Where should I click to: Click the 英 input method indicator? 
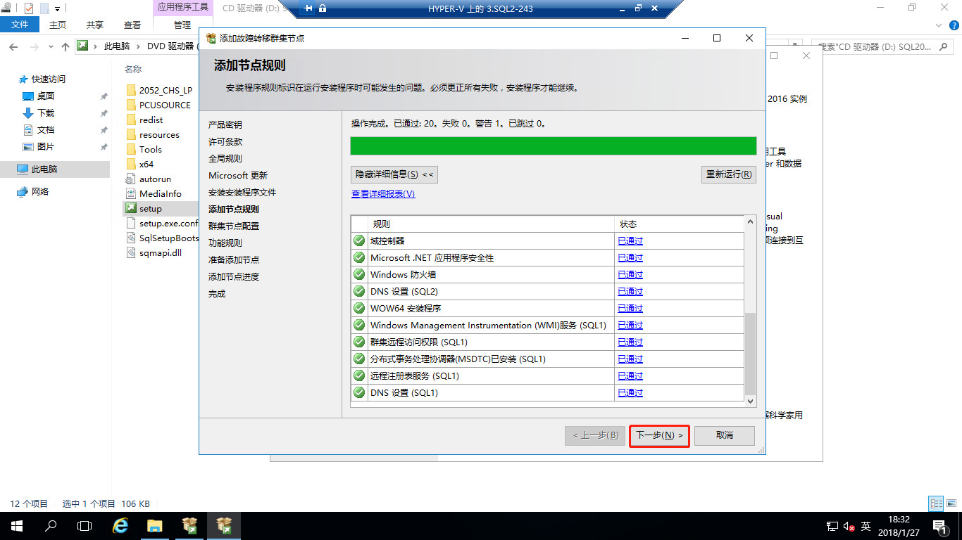click(x=866, y=526)
